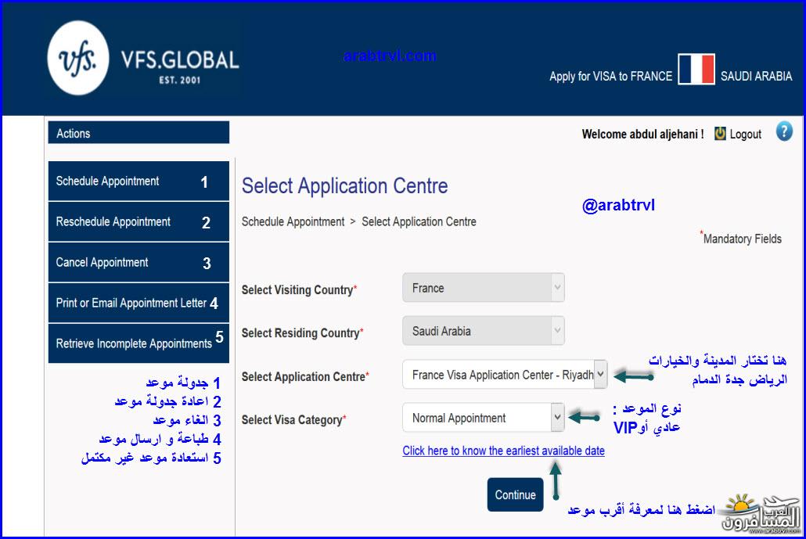
Task: Open Schedule Appointment in Actions menu
Action: [139, 181]
